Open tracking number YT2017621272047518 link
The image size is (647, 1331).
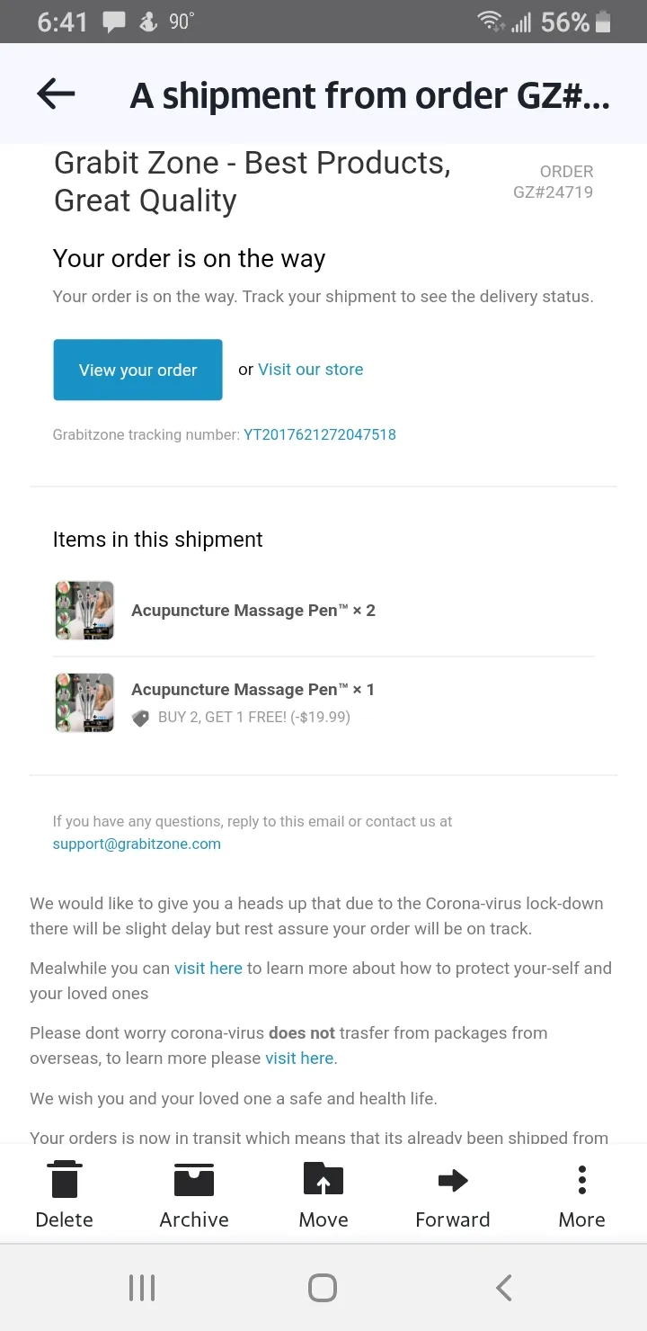[x=320, y=434]
